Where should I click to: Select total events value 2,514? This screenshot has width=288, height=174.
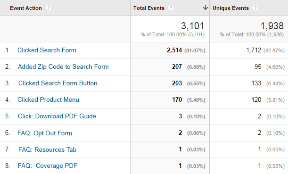tap(174, 50)
